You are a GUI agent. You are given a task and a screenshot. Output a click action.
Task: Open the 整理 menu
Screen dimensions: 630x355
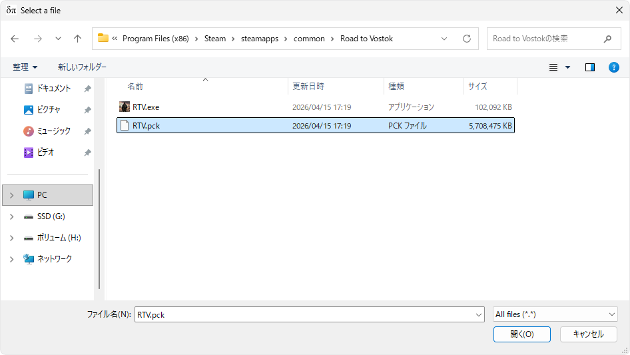(25, 67)
